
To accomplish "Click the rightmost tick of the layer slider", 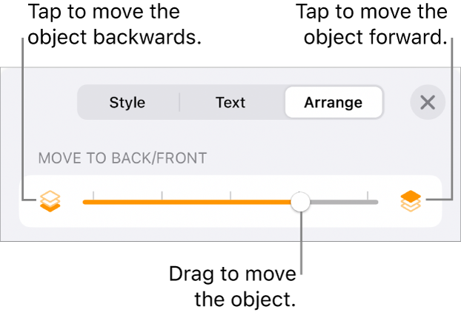I will coord(368,197).
